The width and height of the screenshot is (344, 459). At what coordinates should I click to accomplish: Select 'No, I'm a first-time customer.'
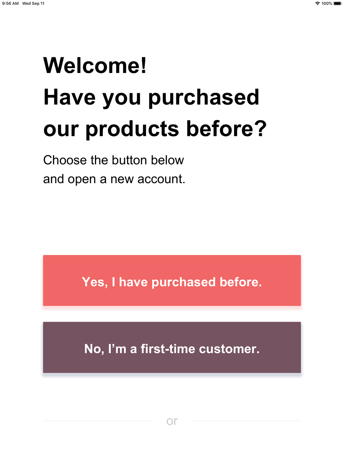click(172, 347)
